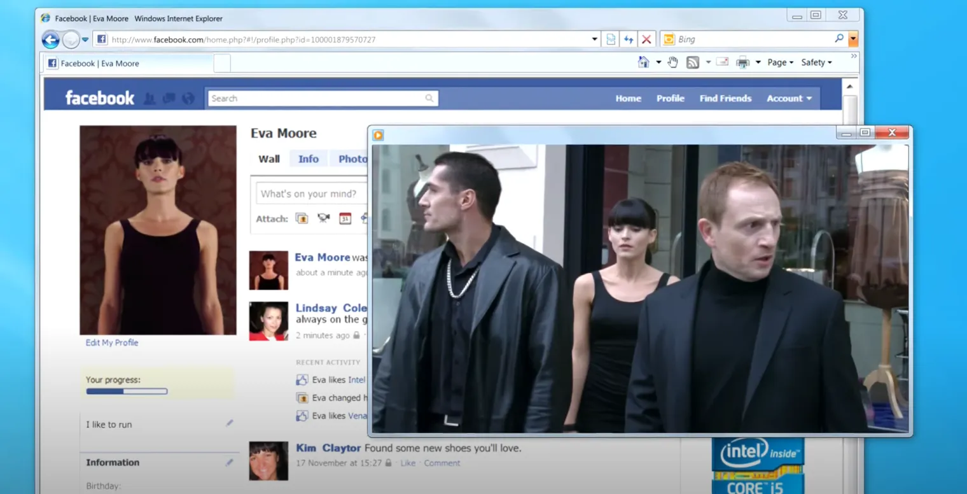Go to Facebook Home link

click(628, 99)
